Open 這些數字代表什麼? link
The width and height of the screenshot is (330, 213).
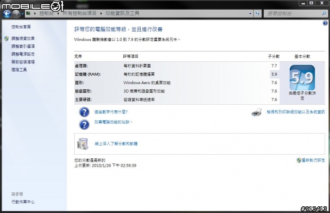click(x=111, y=112)
